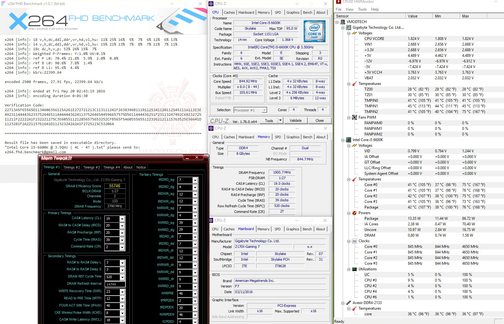Open the DRAM REF Cycle Time dropdown
The height and width of the screenshot is (324, 504).
tap(122, 277)
